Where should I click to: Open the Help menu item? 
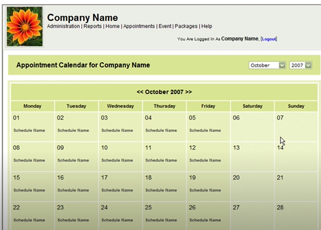207,26
